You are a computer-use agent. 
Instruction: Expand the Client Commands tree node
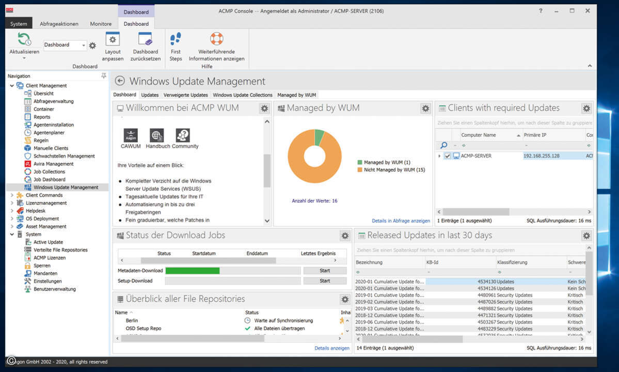[12, 195]
